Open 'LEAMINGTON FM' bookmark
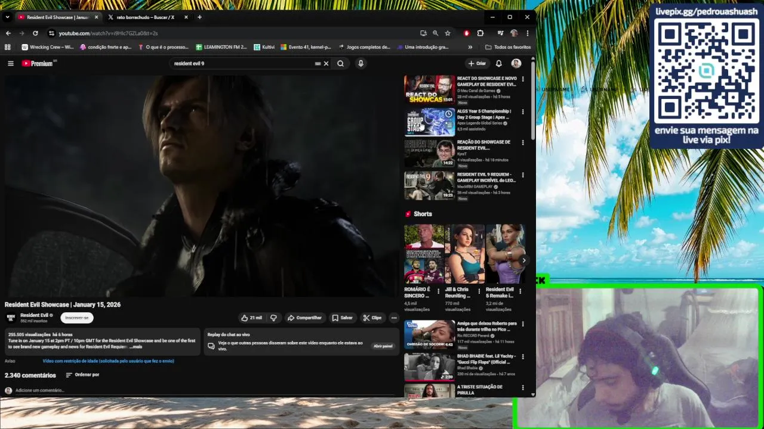The width and height of the screenshot is (764, 429). click(221, 47)
